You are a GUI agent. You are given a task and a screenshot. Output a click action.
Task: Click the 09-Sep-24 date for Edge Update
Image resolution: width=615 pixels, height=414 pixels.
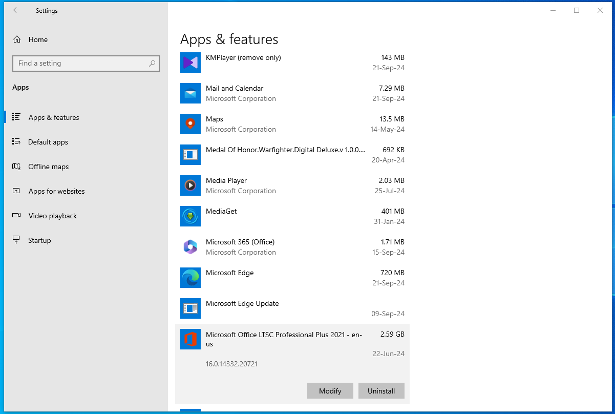pos(388,314)
